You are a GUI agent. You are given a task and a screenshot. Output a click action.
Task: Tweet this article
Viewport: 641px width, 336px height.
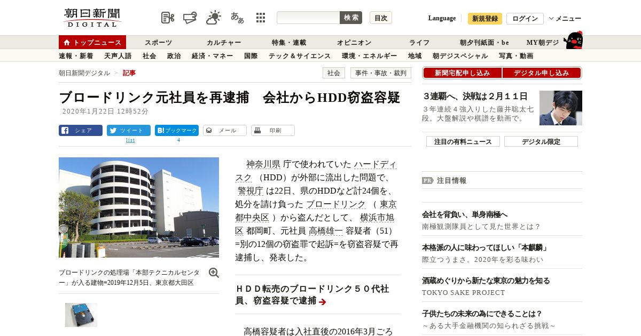coord(129,130)
